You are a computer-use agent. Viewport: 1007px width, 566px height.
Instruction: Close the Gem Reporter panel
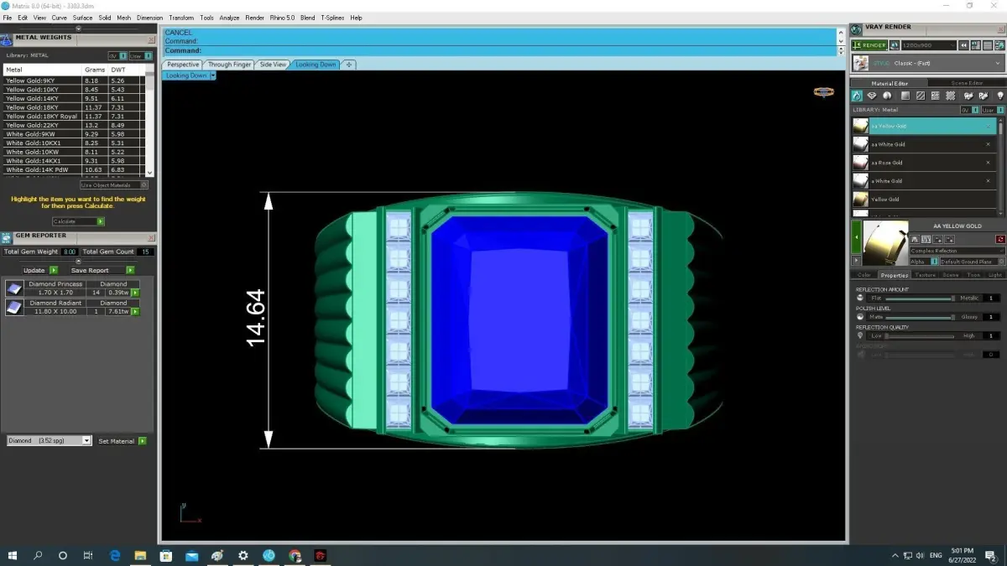151,237
